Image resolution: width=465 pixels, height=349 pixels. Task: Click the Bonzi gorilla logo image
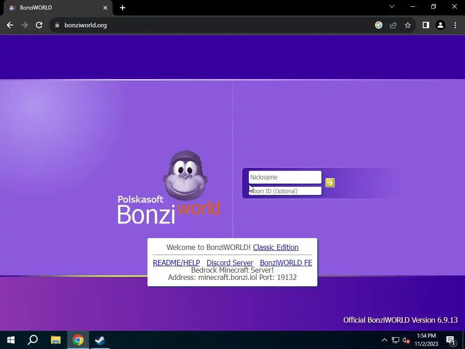185,175
